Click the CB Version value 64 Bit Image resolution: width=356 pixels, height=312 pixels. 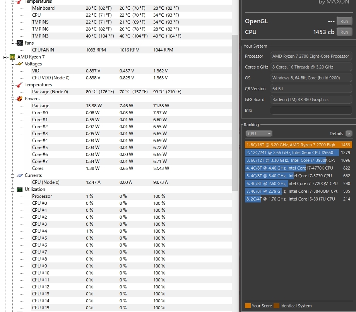tap(311, 89)
